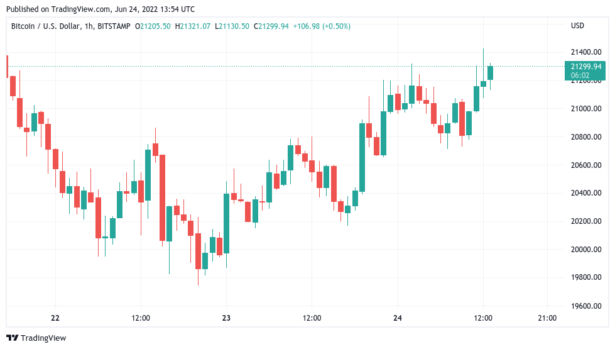The height and width of the screenshot is (349, 615).
Task: Open the TradingView wordmark link
Action: 43,338
